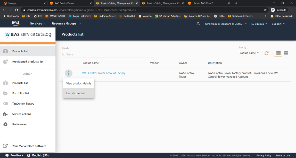Click the Product name column header
The height and width of the screenshot is (158, 296).
pos(90,63)
